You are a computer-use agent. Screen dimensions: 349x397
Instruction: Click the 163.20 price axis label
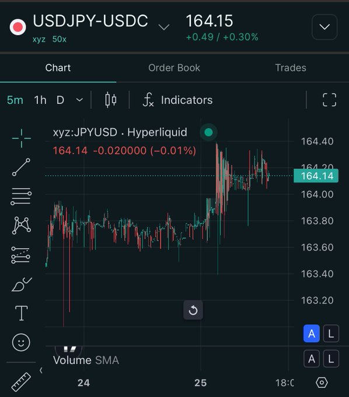pyautogui.click(x=317, y=300)
